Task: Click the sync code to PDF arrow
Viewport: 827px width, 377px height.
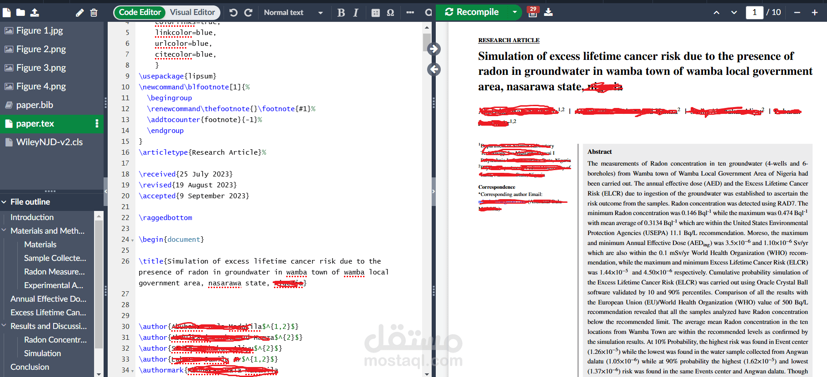Action: pos(434,49)
